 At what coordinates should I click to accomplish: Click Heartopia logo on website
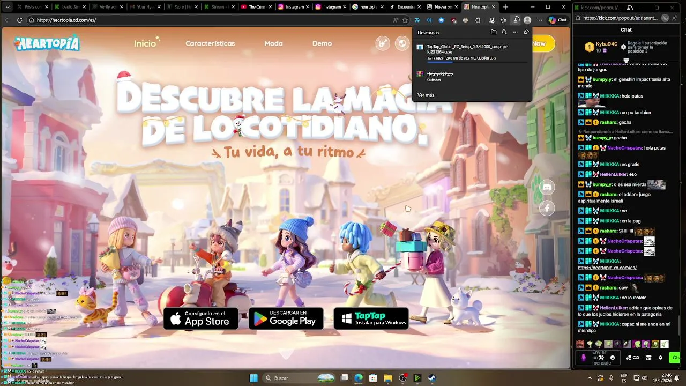click(47, 43)
